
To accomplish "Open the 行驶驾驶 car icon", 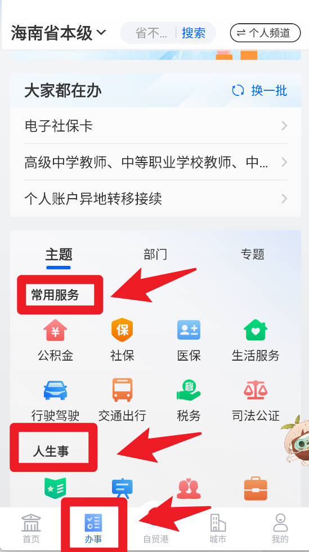I will point(56,390).
